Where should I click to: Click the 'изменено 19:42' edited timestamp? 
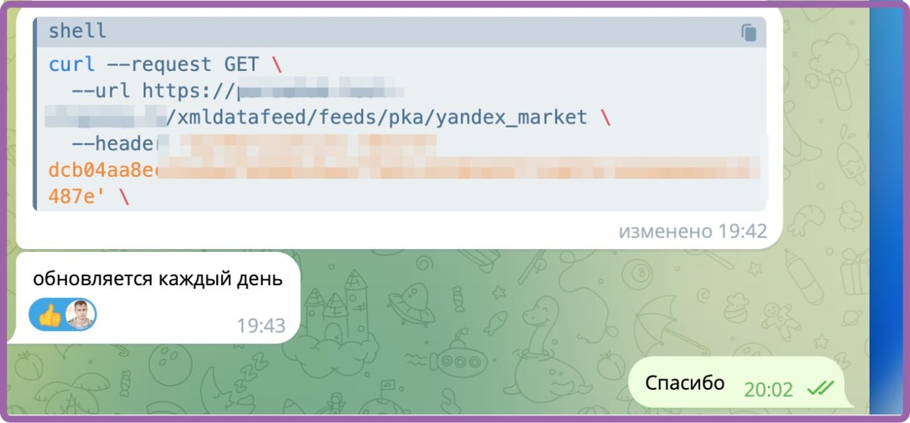coord(692,231)
